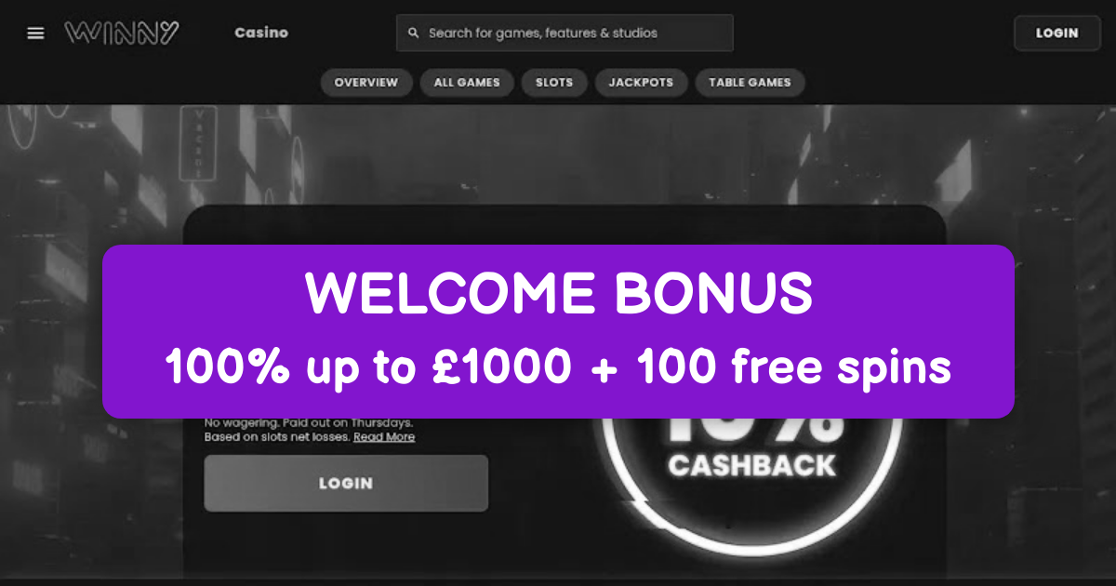The image size is (1116, 586).
Task: Show the Table Games category
Action: 750,83
